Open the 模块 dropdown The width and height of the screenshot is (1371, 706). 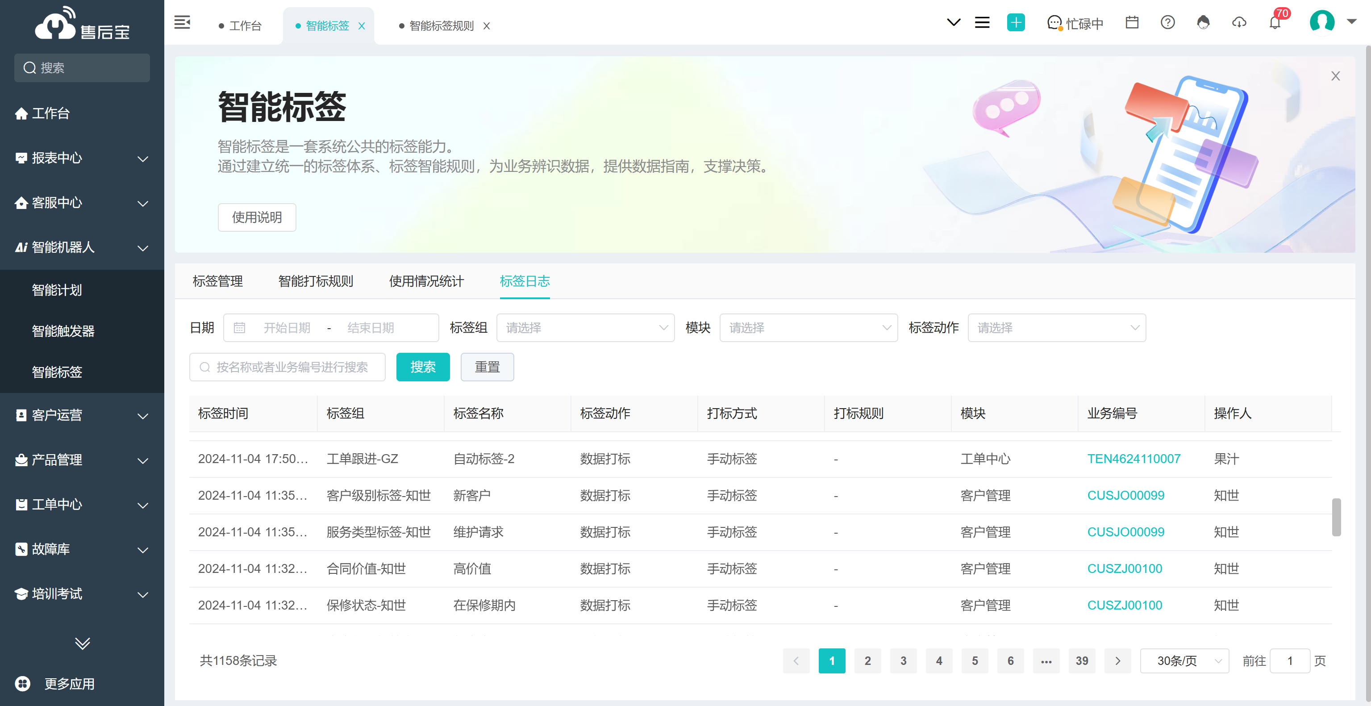(808, 327)
